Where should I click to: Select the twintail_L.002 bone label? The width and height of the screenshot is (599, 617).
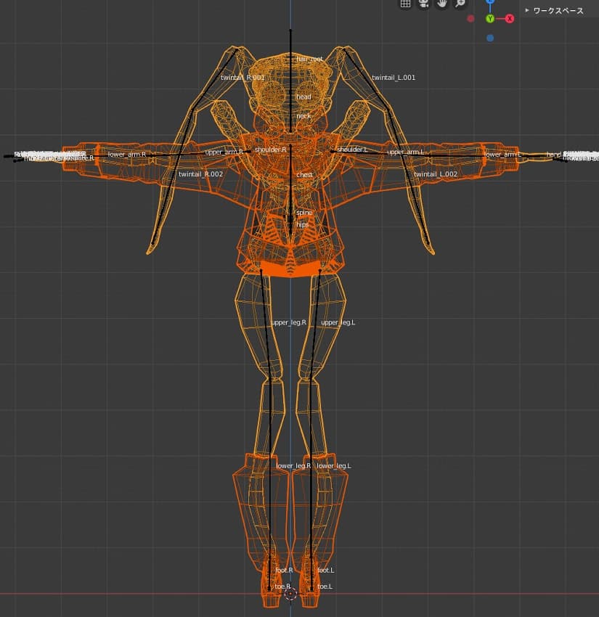pos(436,174)
